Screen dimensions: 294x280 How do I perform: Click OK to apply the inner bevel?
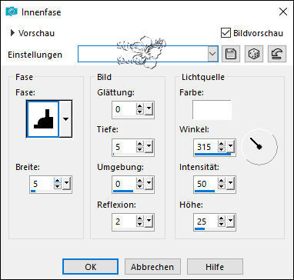pyautogui.click(x=91, y=267)
